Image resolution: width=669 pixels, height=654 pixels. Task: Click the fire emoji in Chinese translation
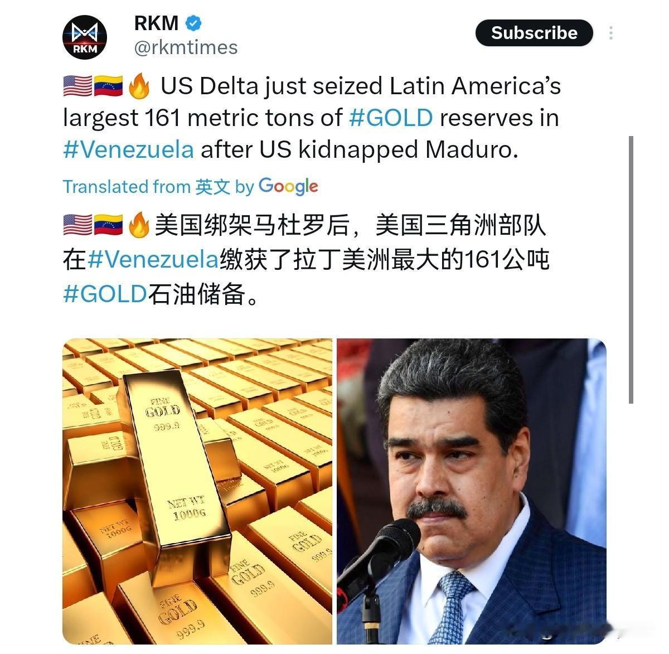point(139,225)
